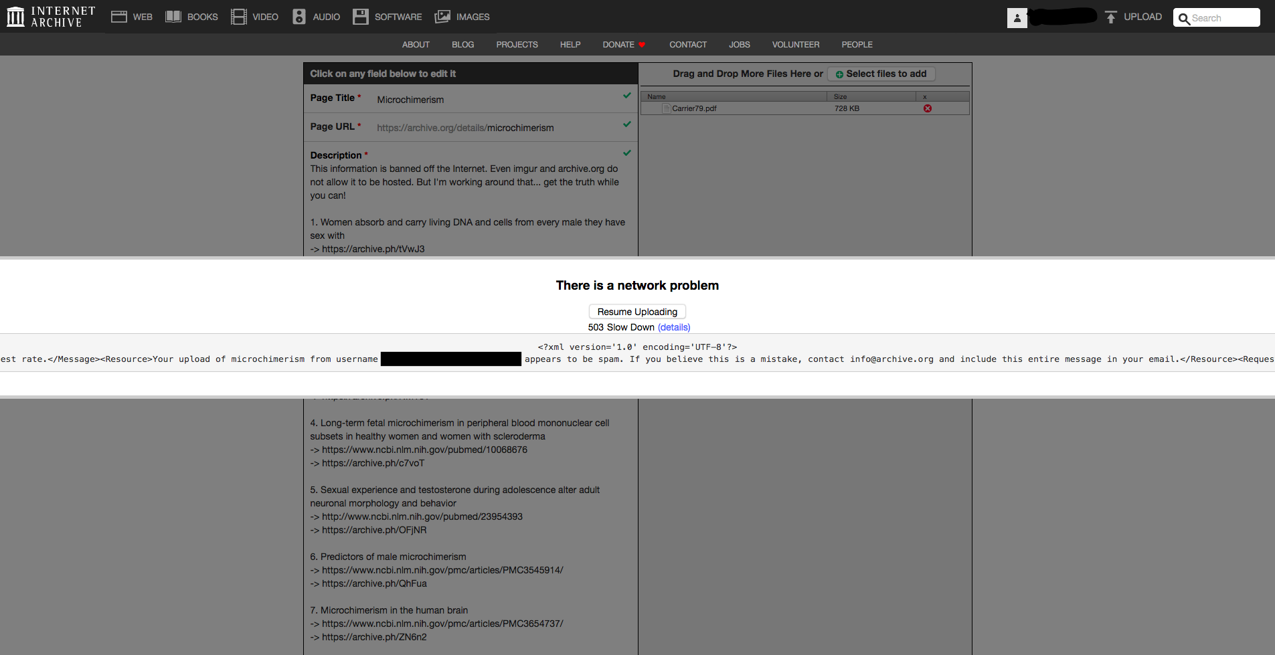Image resolution: width=1275 pixels, height=655 pixels.
Task: Remove Carrier79.pdf with red X icon
Action: (x=928, y=108)
